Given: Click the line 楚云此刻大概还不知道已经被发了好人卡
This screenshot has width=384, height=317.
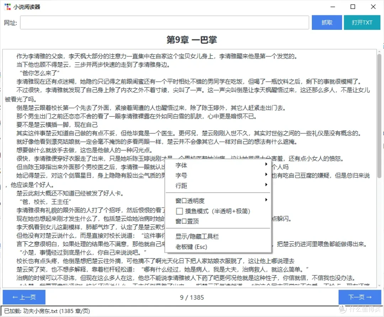Looking at the screenshot, I should (70, 193).
